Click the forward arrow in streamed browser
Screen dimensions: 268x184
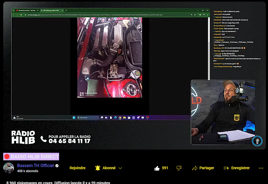point(17,15)
